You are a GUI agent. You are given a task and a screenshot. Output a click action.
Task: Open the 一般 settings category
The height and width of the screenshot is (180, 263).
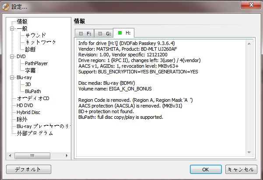[x=22, y=28]
